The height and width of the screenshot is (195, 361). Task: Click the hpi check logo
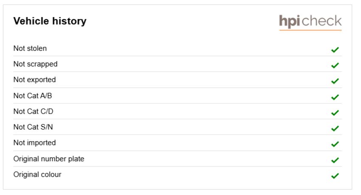(x=310, y=22)
